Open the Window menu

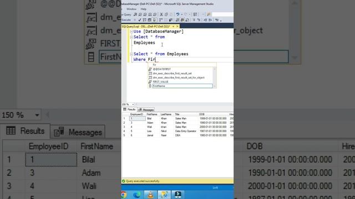coord(131,9)
